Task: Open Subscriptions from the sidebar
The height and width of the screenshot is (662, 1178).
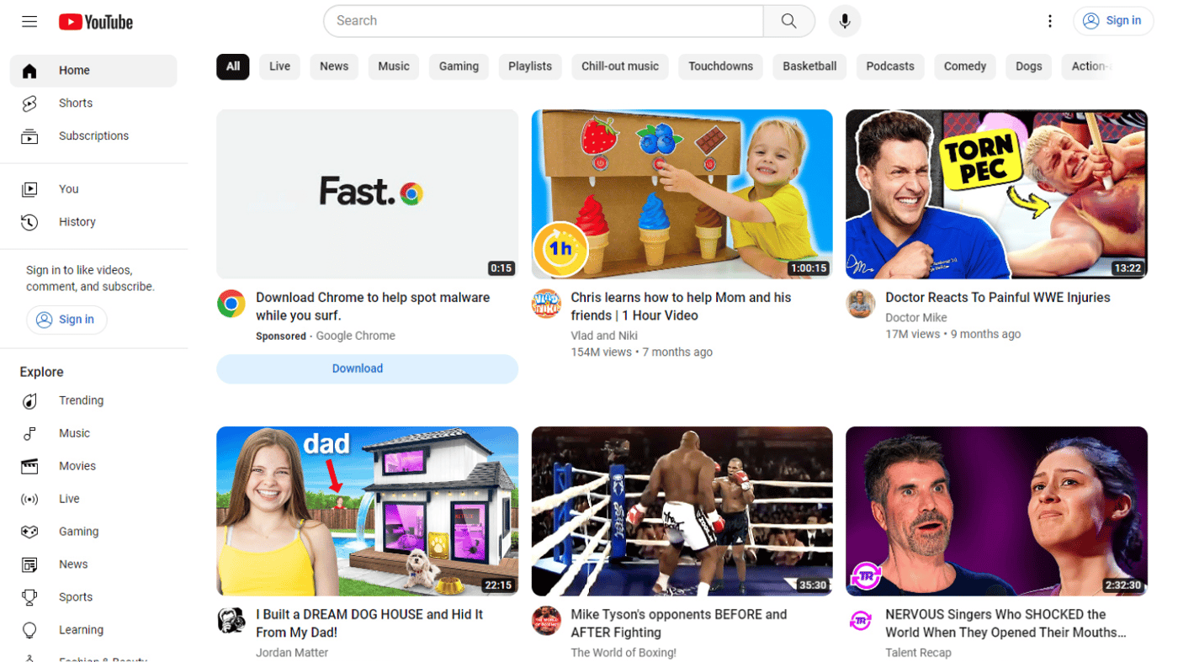Action: coord(93,135)
